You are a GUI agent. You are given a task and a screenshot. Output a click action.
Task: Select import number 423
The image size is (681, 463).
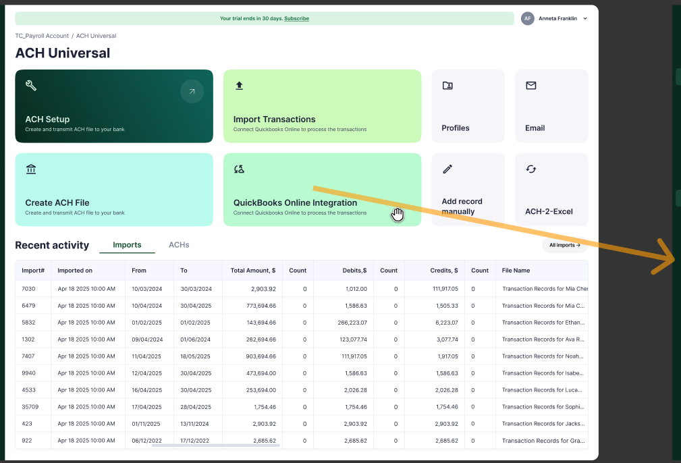pos(27,424)
